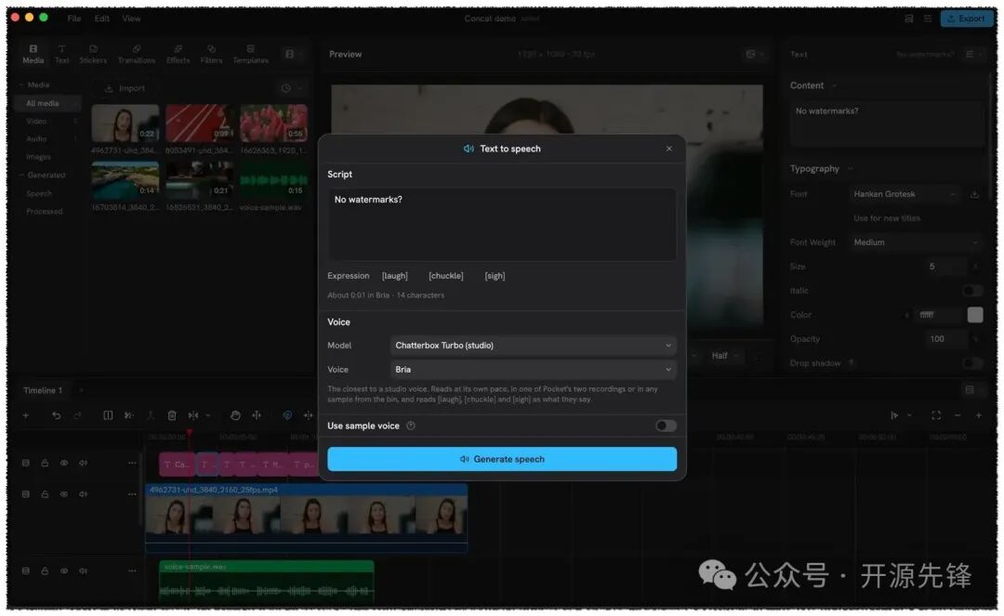This screenshot has height=616, width=1004.
Task: Toggle the Drop shadow switch
Action: click(972, 362)
